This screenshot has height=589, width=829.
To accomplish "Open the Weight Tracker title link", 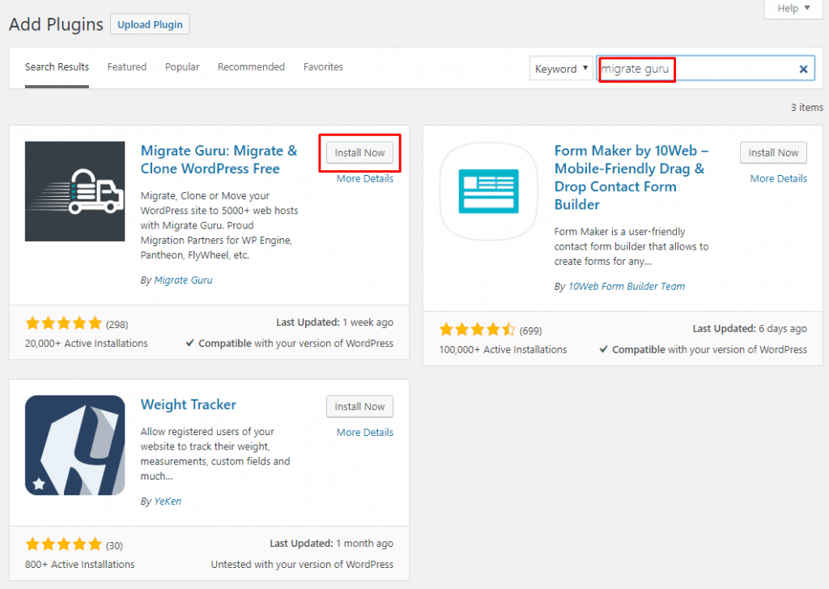I will point(188,404).
